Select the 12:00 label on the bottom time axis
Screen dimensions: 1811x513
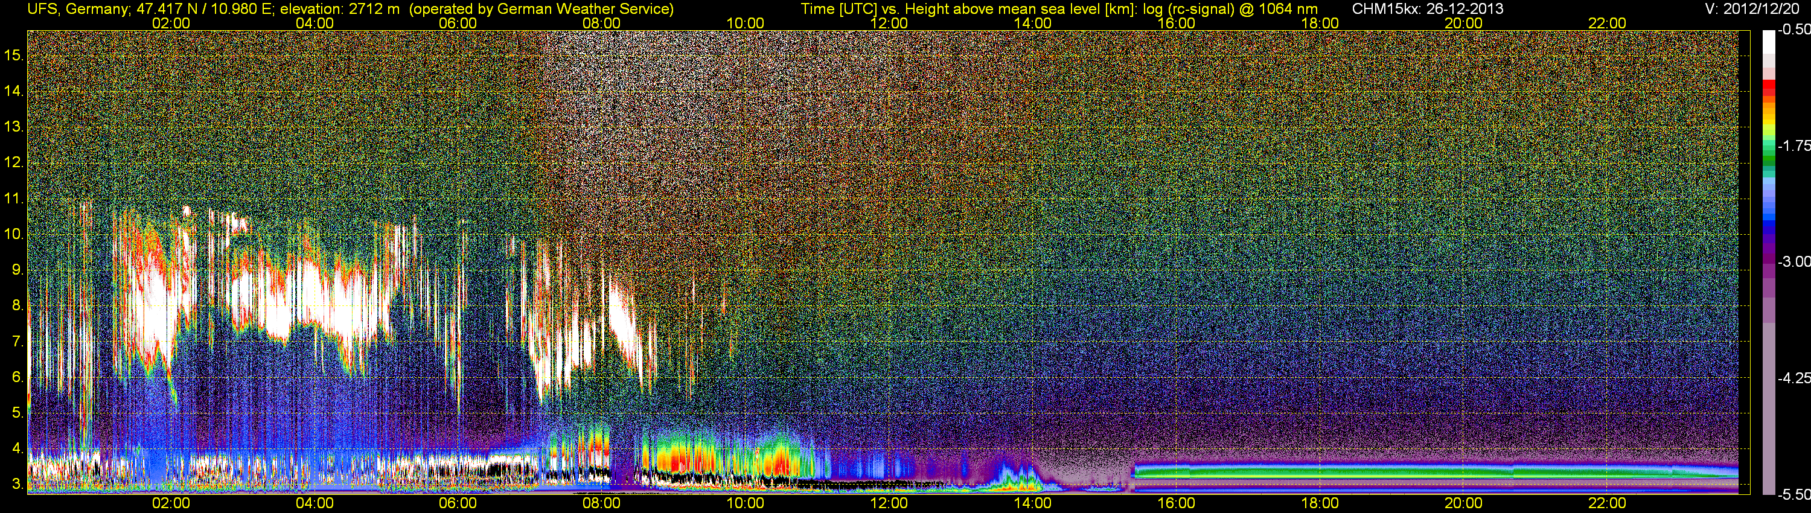pyautogui.click(x=889, y=503)
